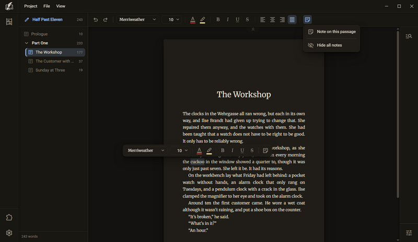Open the View menu
The width and height of the screenshot is (418, 242).
pyautogui.click(x=61, y=6)
